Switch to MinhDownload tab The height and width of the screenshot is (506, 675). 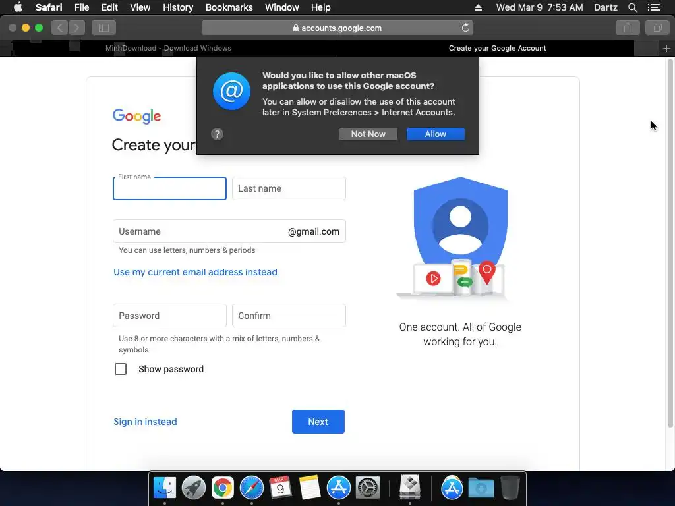click(168, 48)
